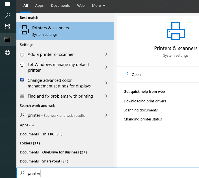Image resolution: width=199 pixels, height=178 pixels.
Task: Open the Settings gear icon
Action: tap(8, 53)
